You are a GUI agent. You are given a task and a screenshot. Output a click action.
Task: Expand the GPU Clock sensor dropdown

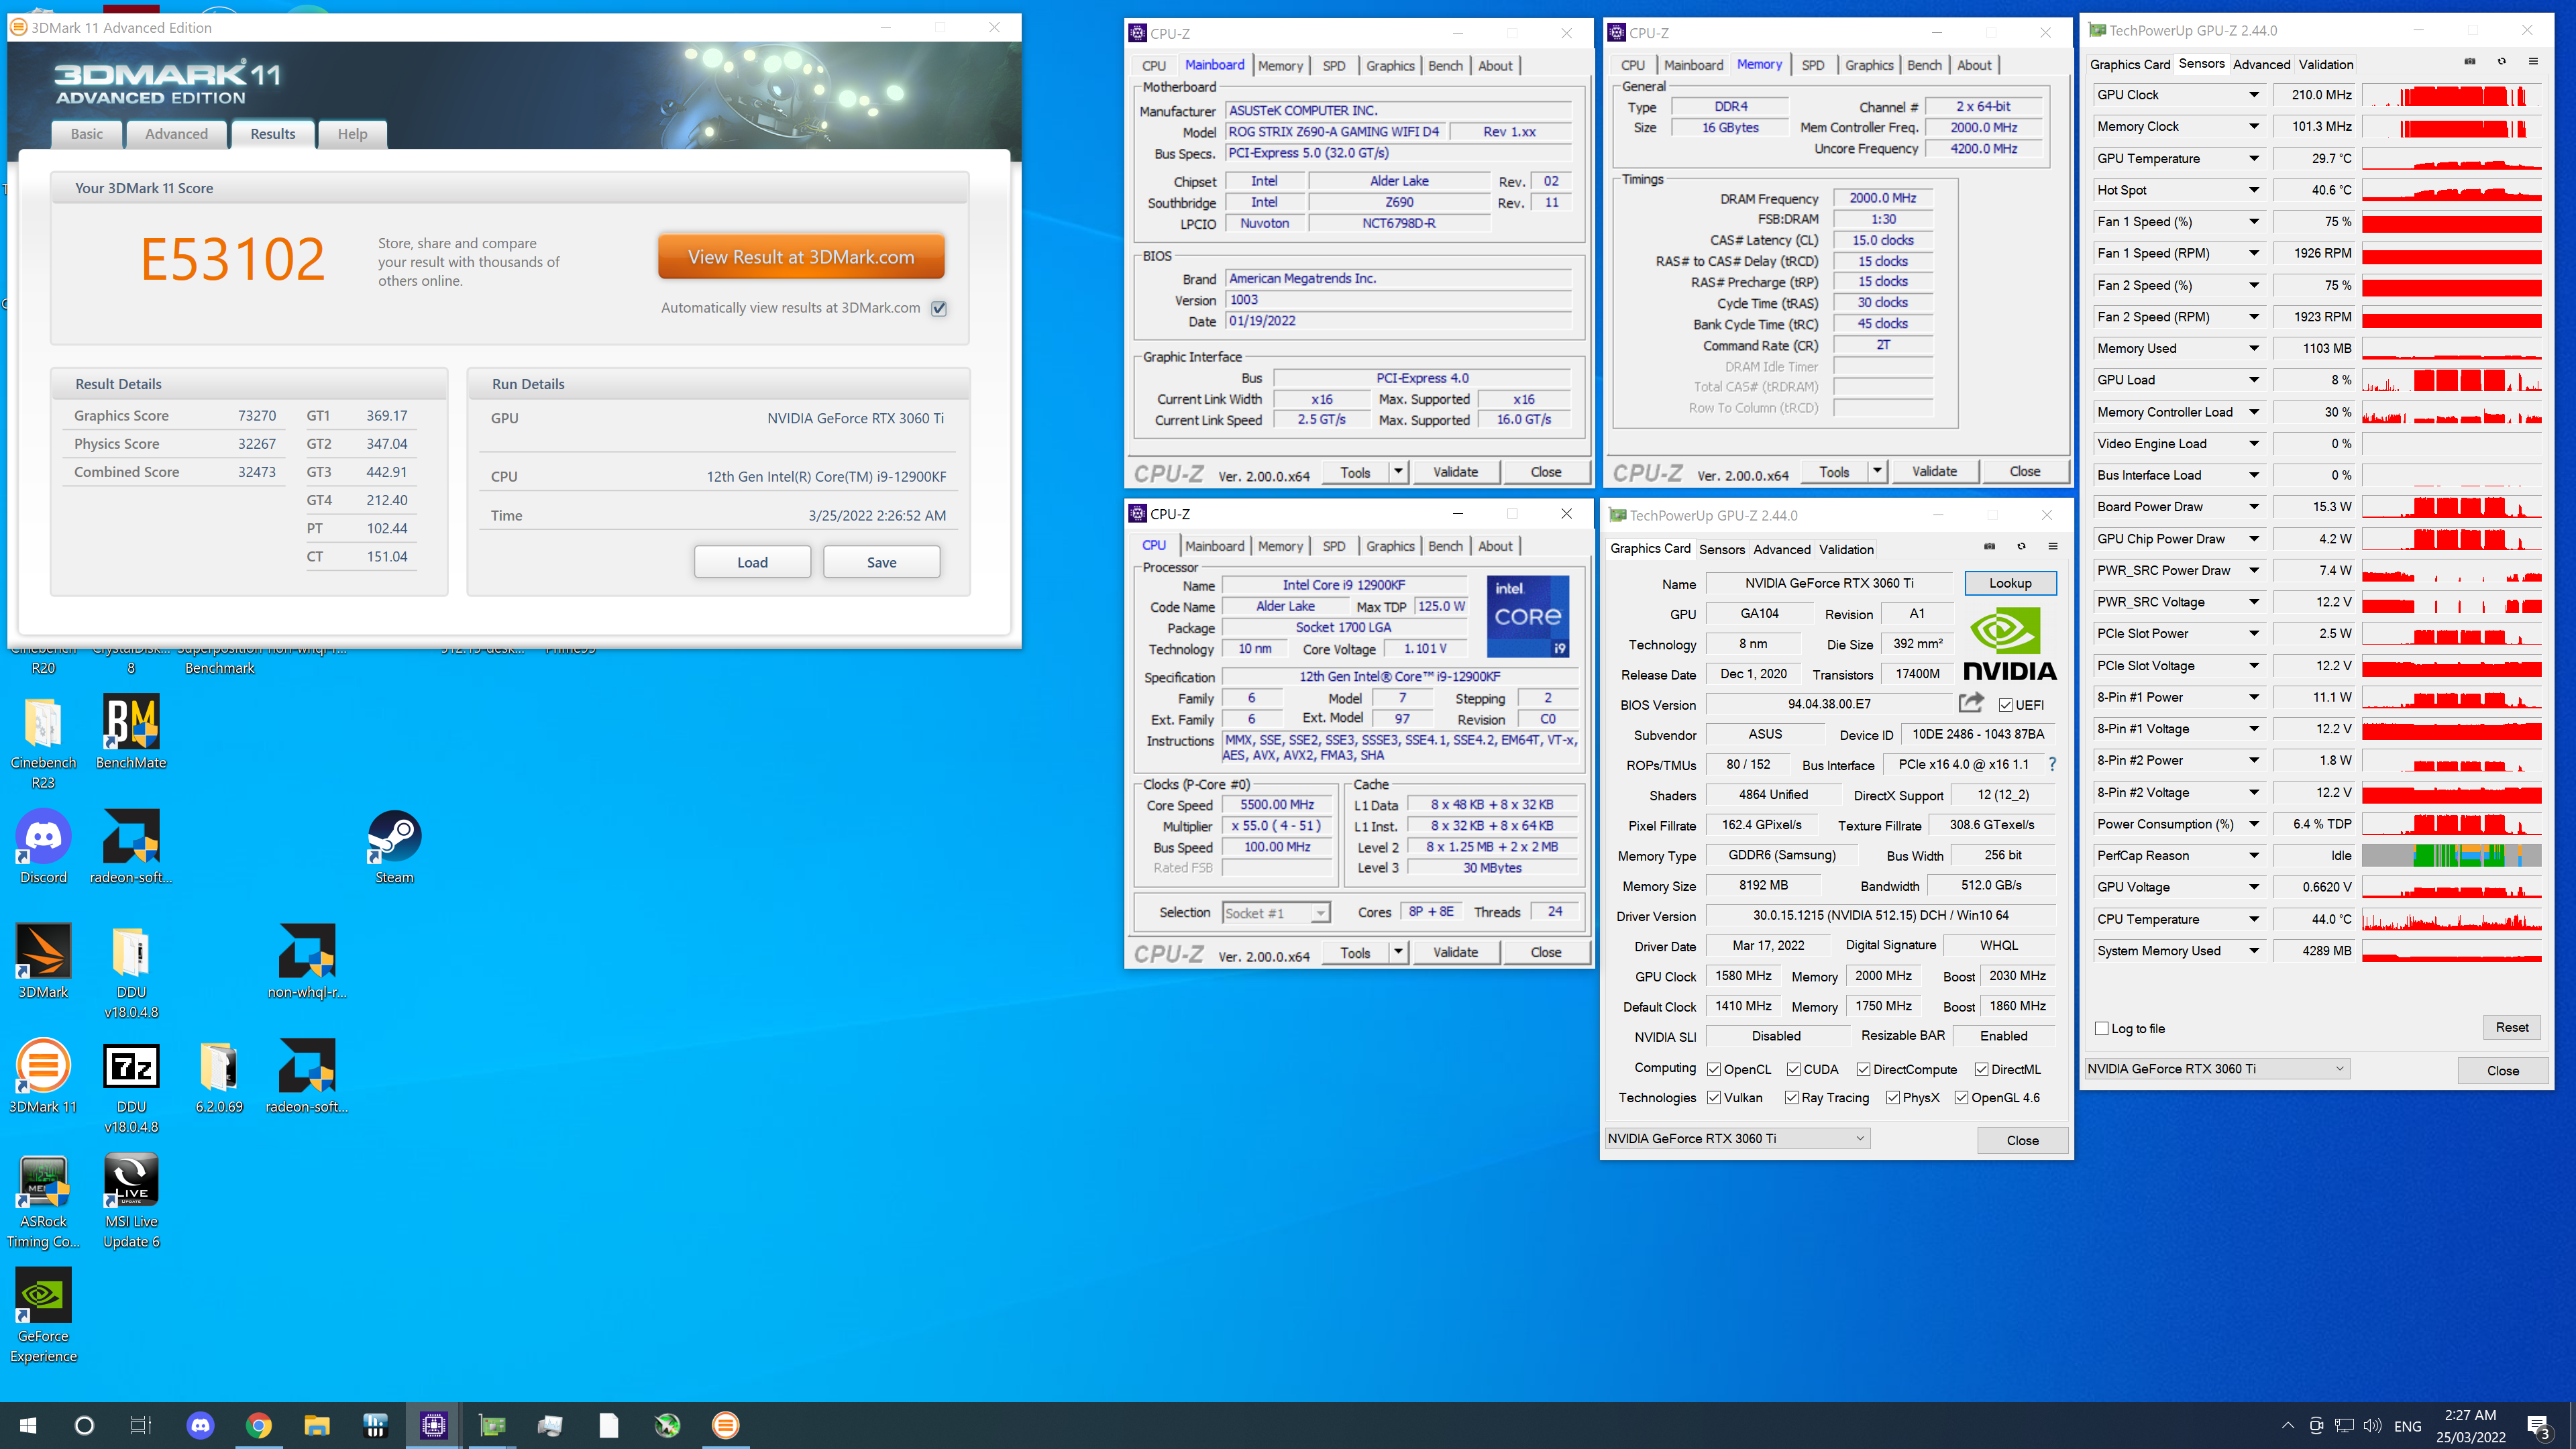(2254, 95)
